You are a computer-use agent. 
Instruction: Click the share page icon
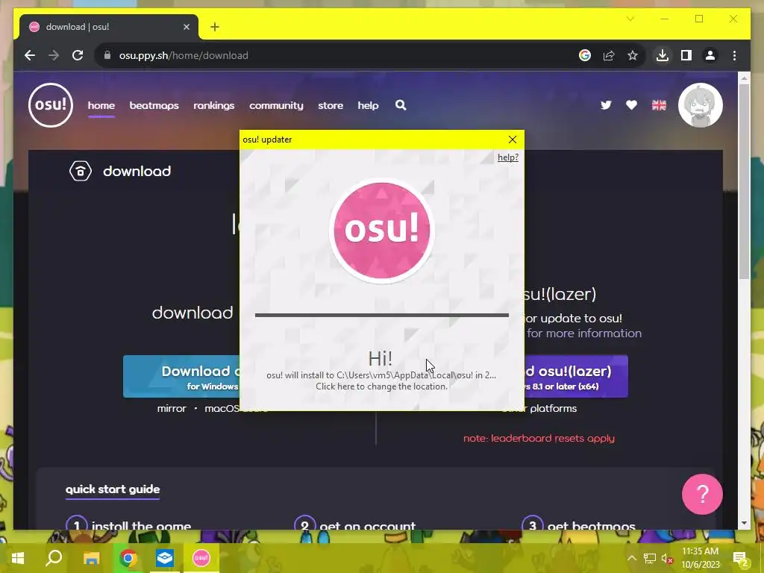609,55
